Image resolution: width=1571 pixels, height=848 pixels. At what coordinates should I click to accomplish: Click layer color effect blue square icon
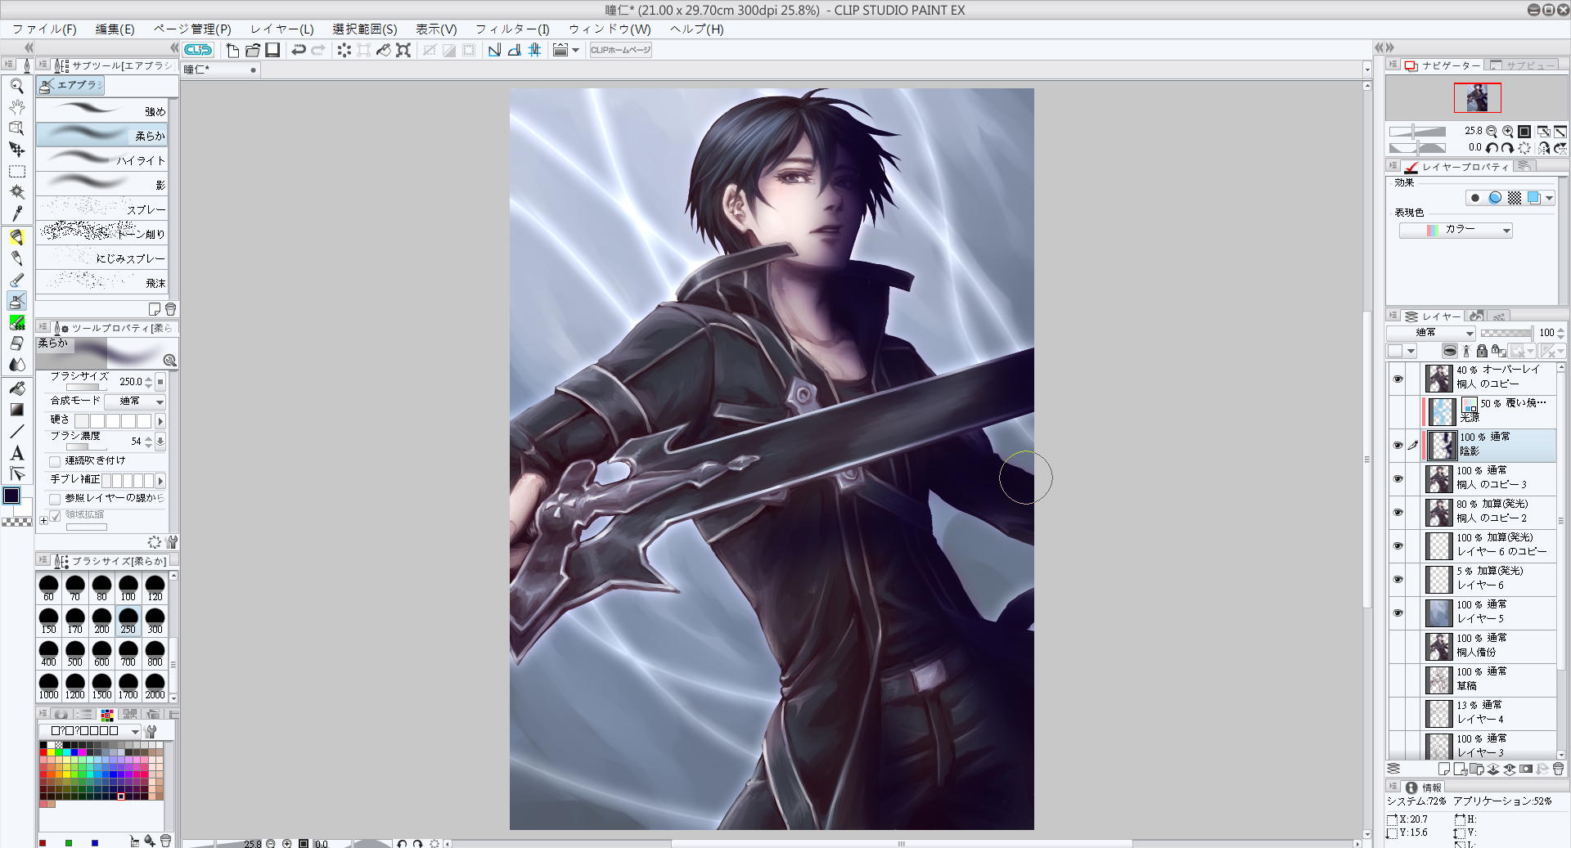tap(1534, 198)
